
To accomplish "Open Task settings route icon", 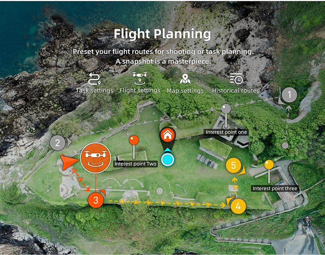I will coord(94,79).
